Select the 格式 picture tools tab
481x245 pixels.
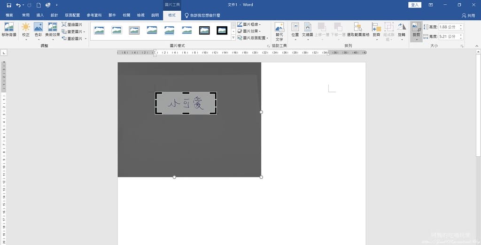[x=172, y=15]
